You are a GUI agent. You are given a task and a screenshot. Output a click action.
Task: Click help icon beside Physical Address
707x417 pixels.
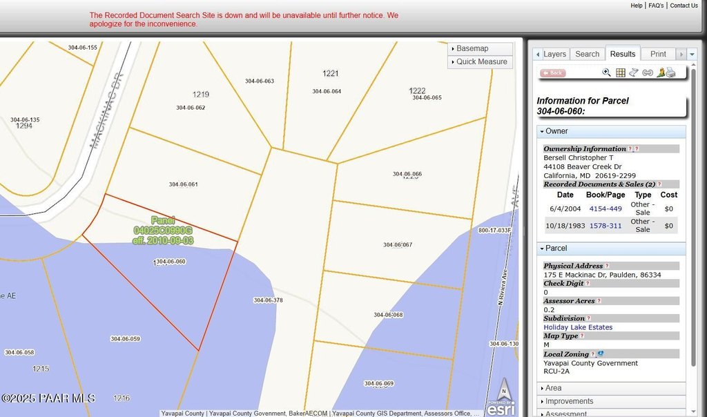[x=607, y=266]
